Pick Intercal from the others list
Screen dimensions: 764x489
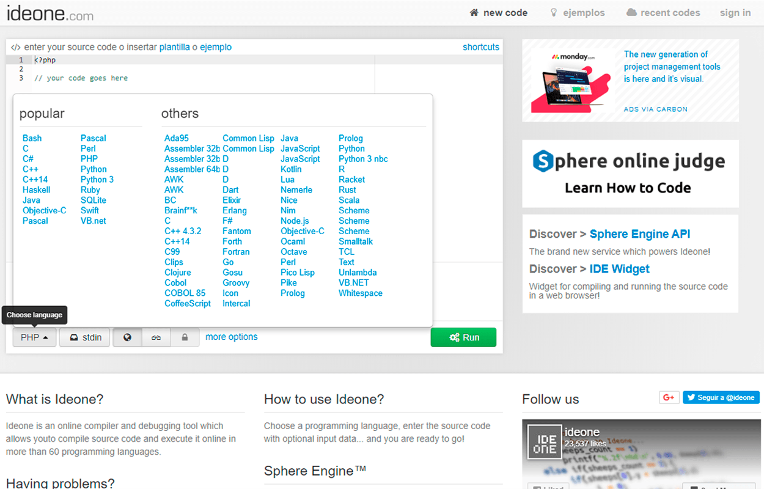[237, 303]
